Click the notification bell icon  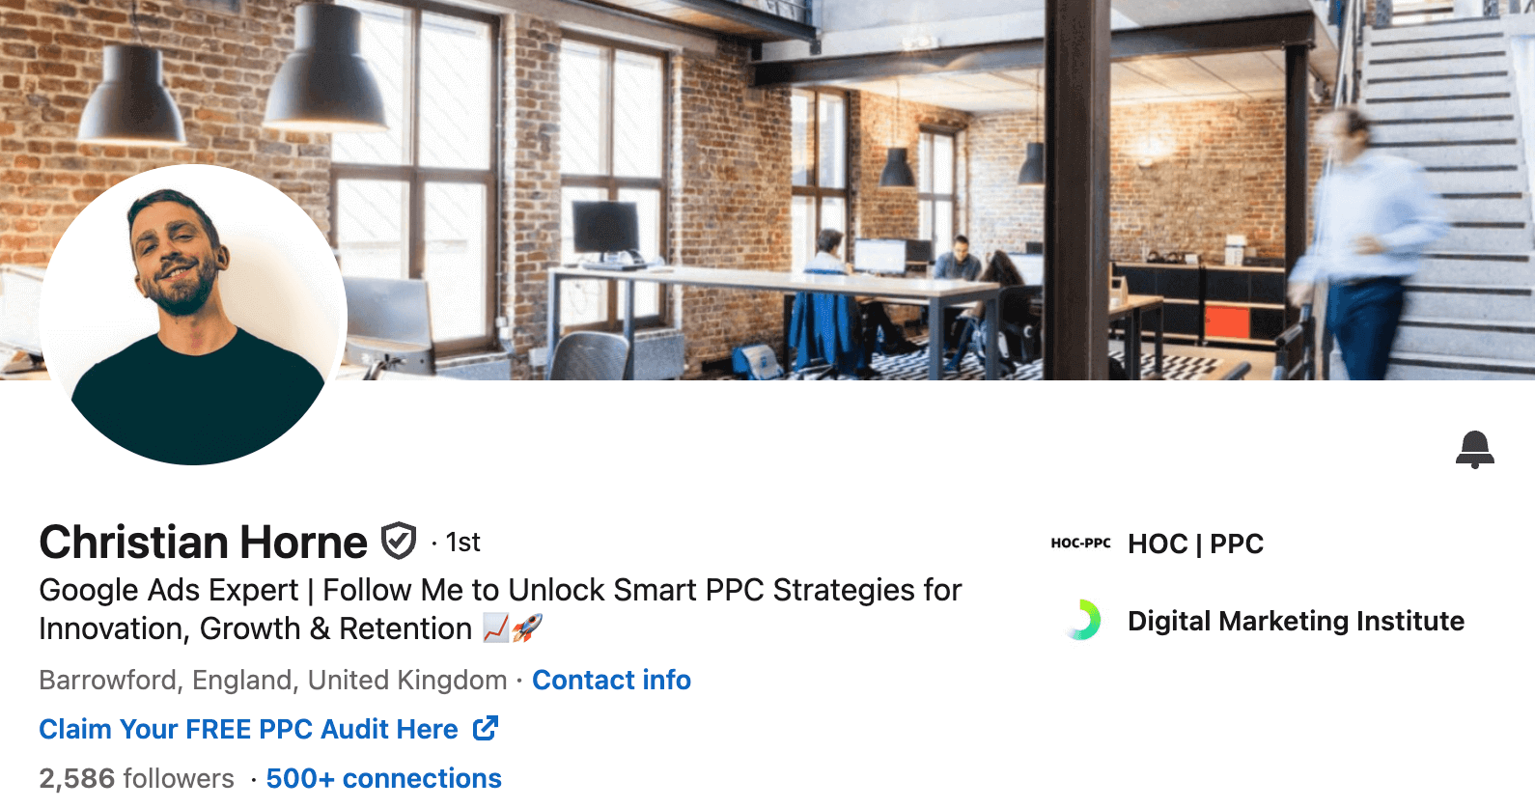click(x=1474, y=450)
